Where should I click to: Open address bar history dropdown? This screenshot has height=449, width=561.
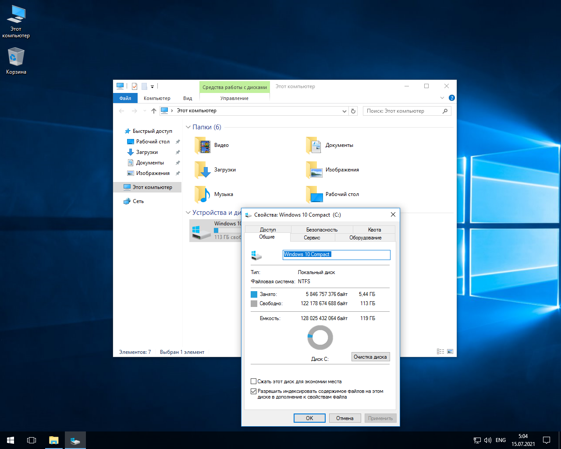pos(344,111)
